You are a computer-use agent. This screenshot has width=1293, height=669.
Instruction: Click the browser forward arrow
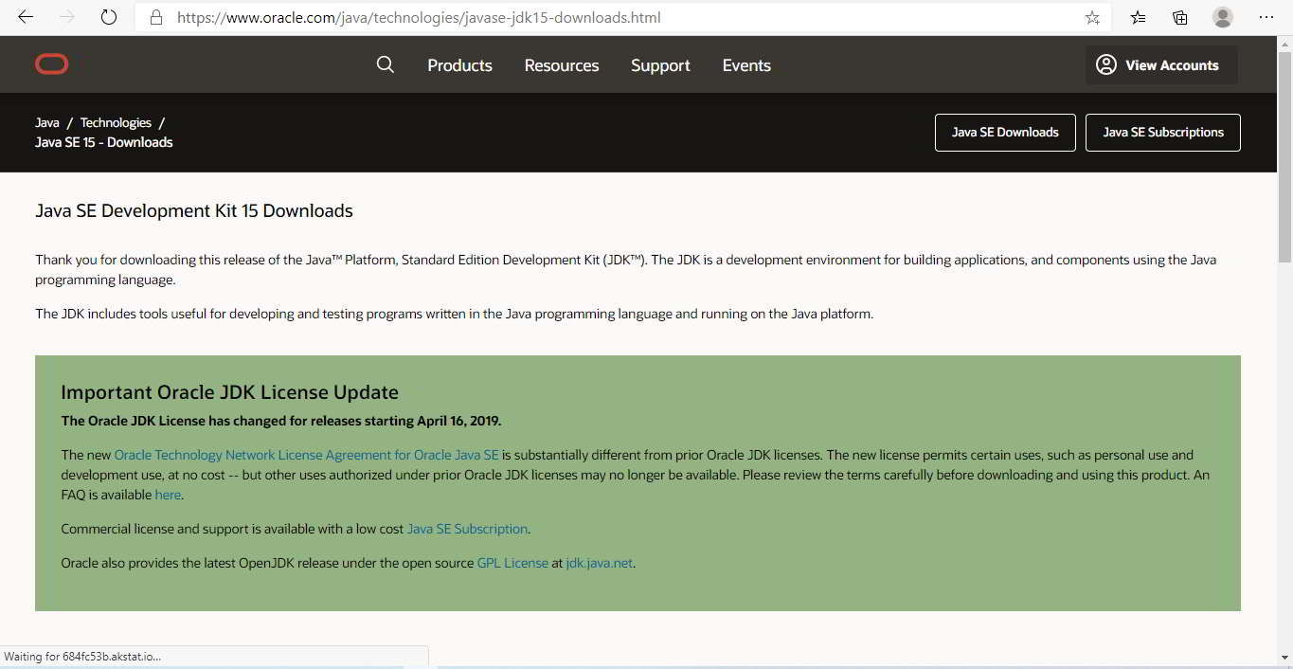tap(67, 17)
